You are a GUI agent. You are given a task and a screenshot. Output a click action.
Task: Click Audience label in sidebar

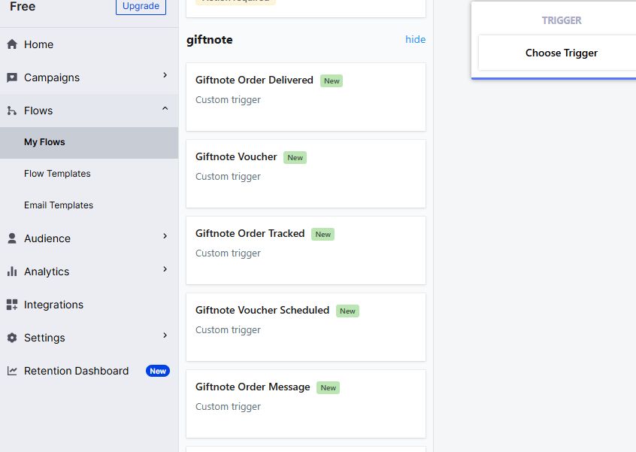(47, 238)
